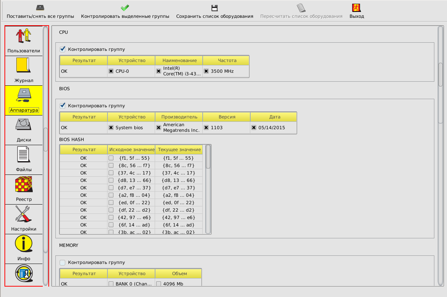Open the Файлы files section
This screenshot has height=297, width=447.
[24, 160]
